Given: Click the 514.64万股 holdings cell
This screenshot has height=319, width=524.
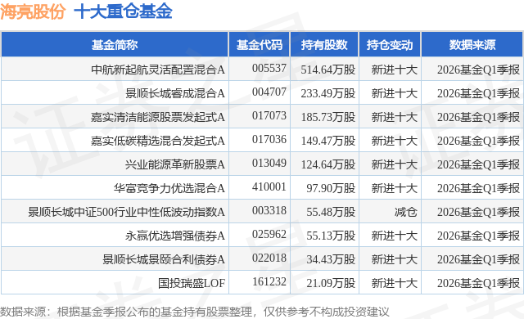Looking at the screenshot, I should pos(327,70).
